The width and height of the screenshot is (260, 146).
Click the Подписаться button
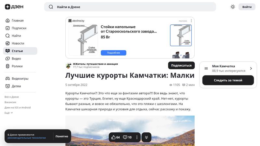pos(181,65)
